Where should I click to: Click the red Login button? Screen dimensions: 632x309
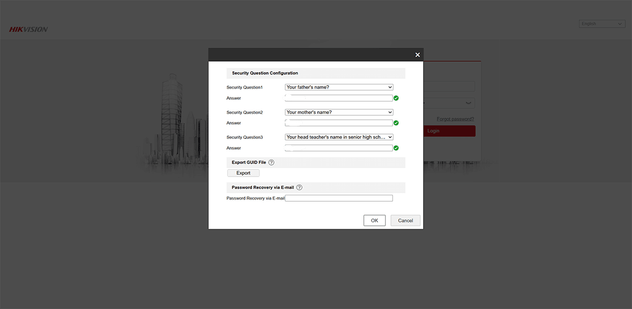tap(449, 131)
